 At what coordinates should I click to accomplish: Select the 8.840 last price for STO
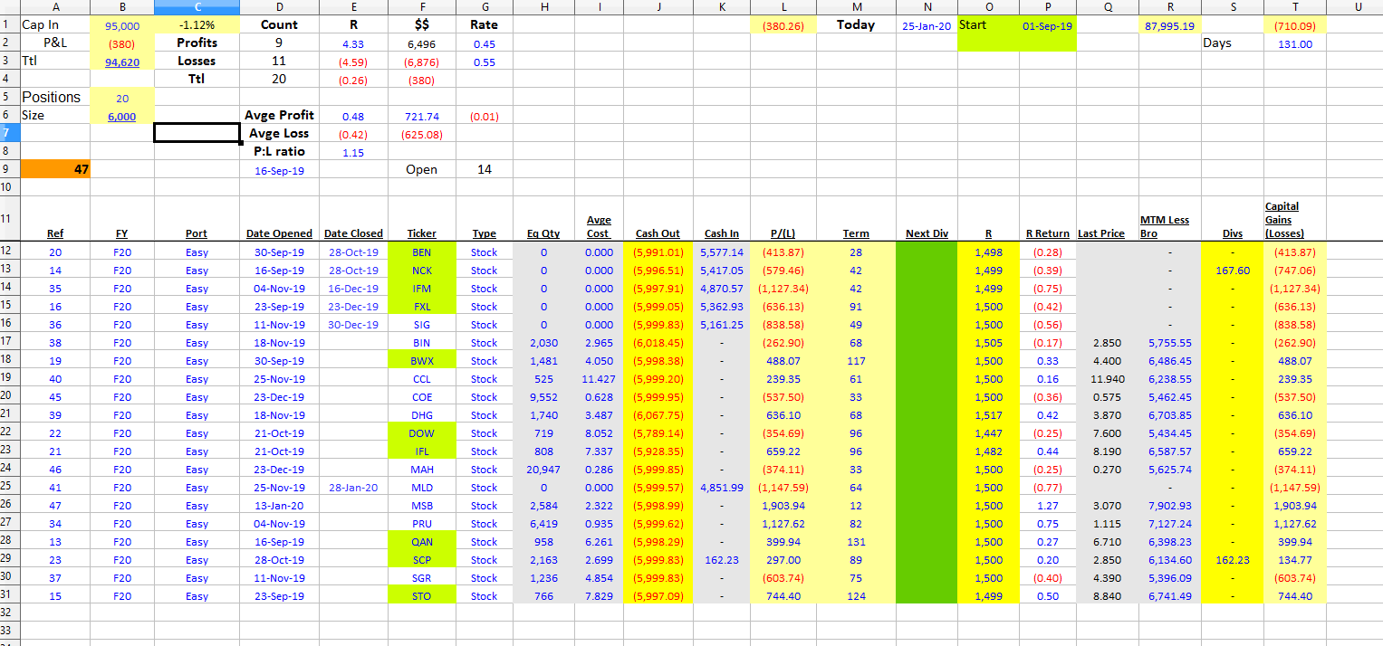pyautogui.click(x=1109, y=596)
